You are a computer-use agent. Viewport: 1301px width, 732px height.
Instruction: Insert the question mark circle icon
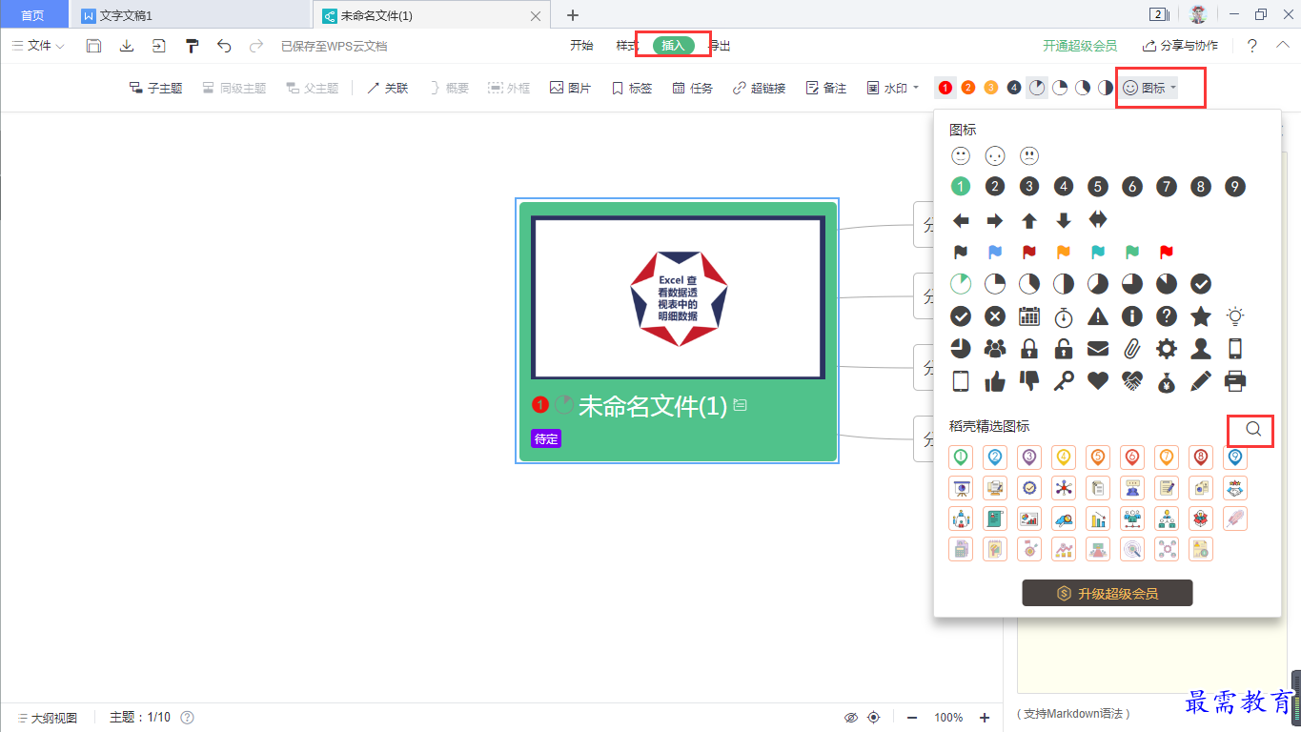click(x=1167, y=316)
